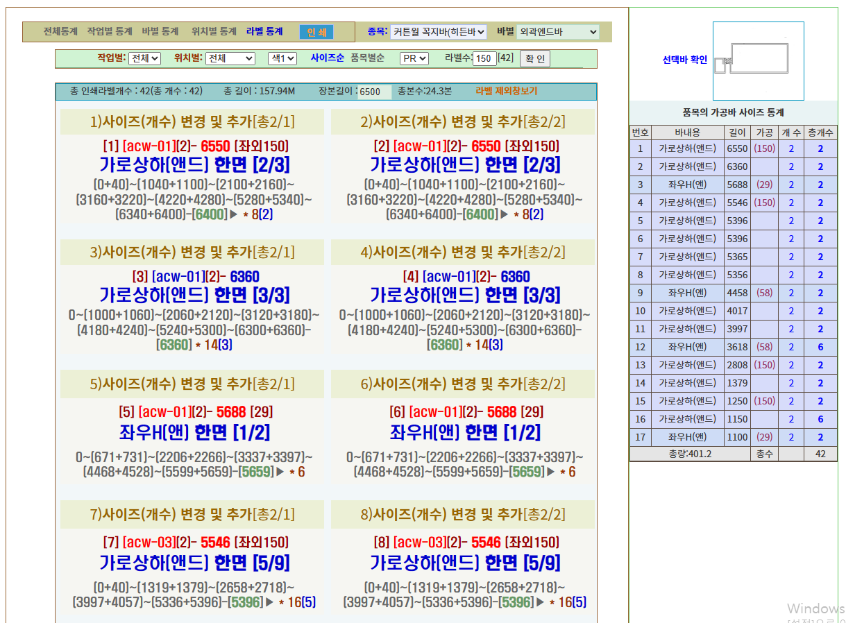Open the 색1 color dropdown
846x623 pixels.
pyautogui.click(x=282, y=59)
